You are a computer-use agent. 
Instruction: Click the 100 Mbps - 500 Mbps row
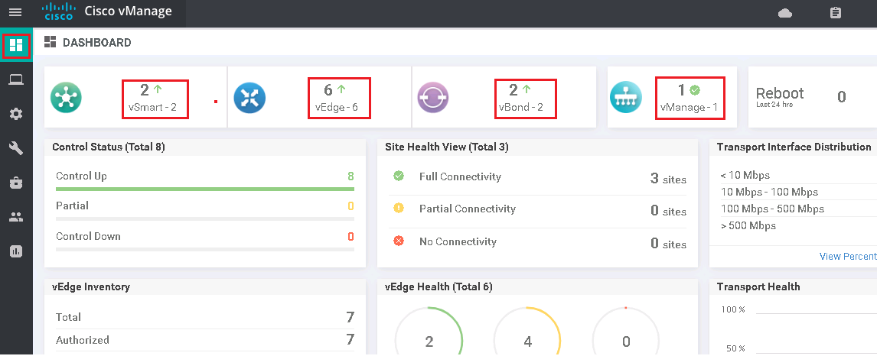point(798,209)
